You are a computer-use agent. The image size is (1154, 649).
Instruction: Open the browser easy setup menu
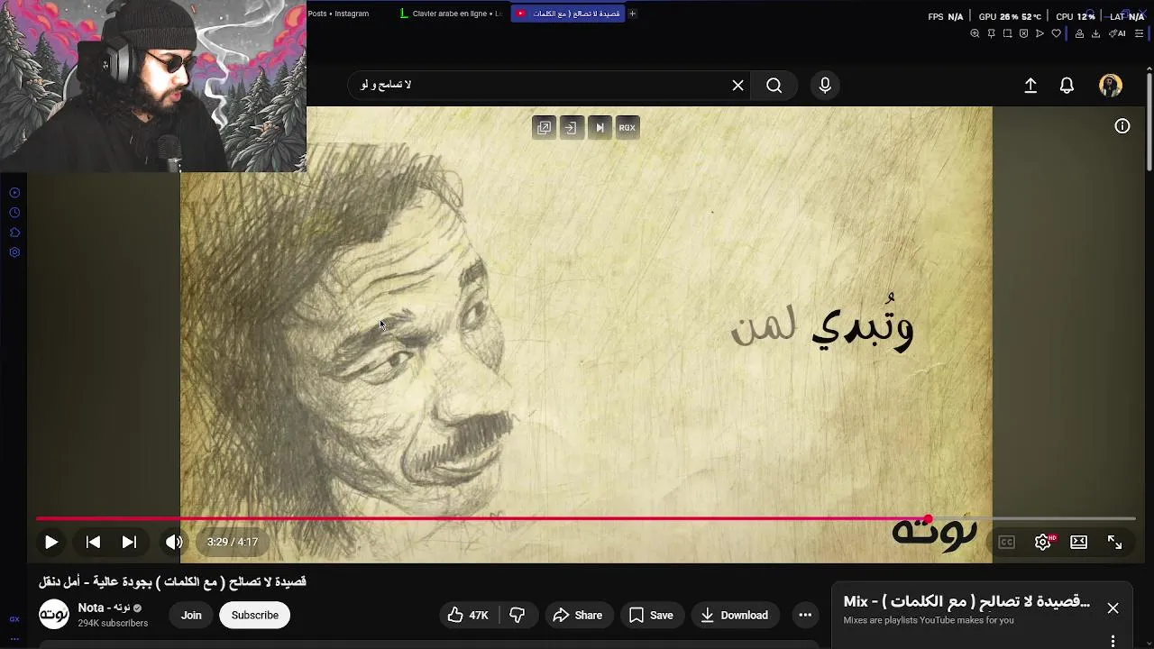[1139, 33]
